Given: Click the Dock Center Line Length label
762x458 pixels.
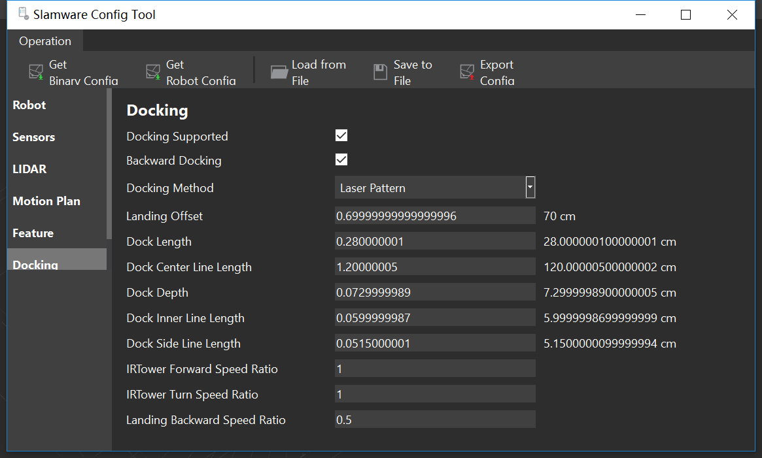Looking at the screenshot, I should point(189,267).
